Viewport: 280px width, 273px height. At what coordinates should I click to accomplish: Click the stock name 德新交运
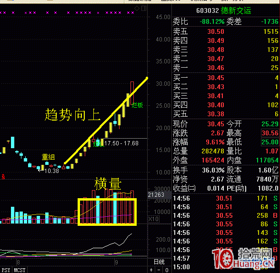pyautogui.click(x=236, y=10)
